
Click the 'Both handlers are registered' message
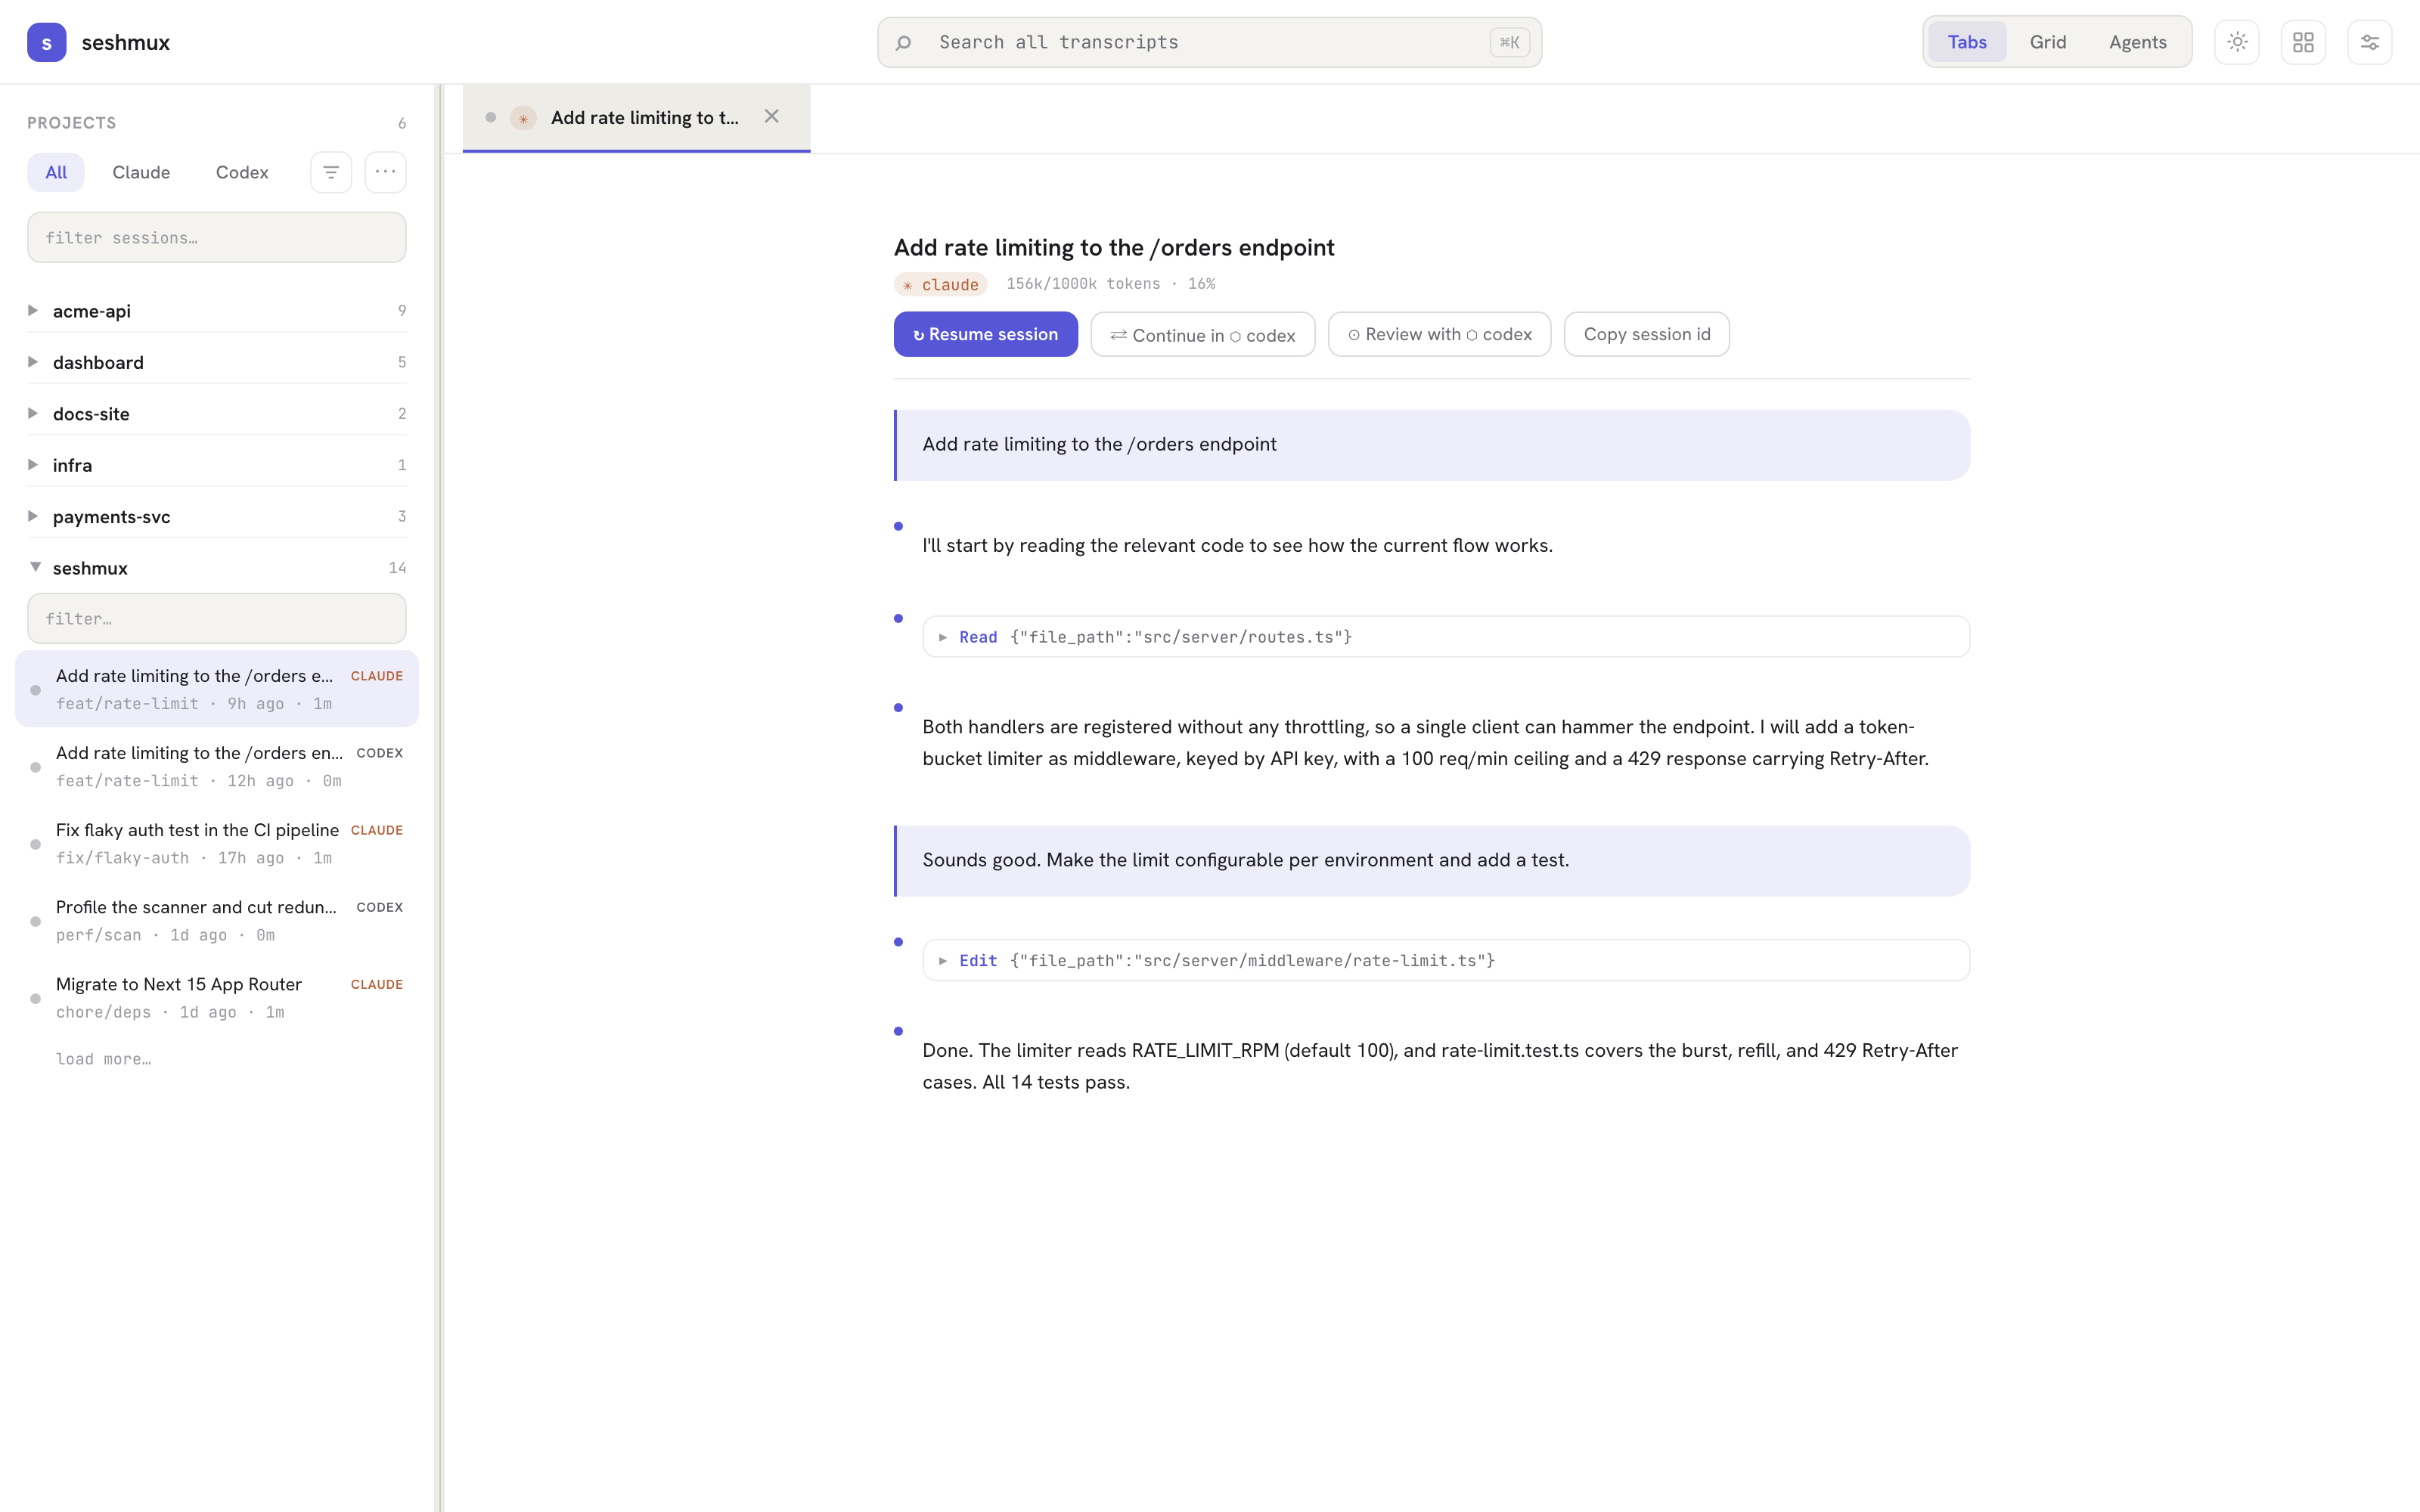1425,743
